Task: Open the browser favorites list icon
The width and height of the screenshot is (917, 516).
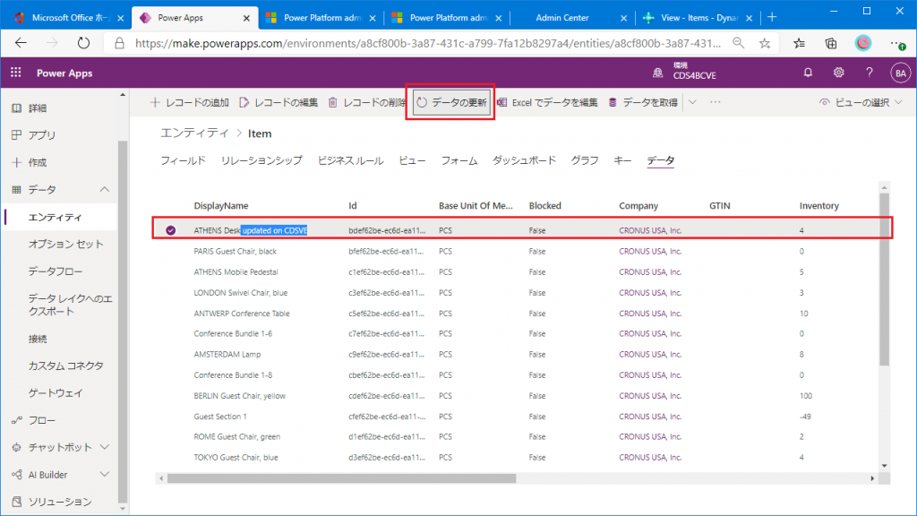Action: [x=800, y=43]
